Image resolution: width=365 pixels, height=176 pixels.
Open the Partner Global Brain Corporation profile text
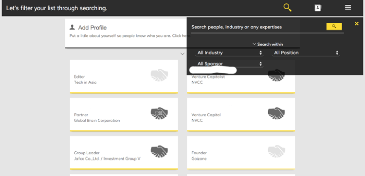pyautogui.click(x=97, y=117)
